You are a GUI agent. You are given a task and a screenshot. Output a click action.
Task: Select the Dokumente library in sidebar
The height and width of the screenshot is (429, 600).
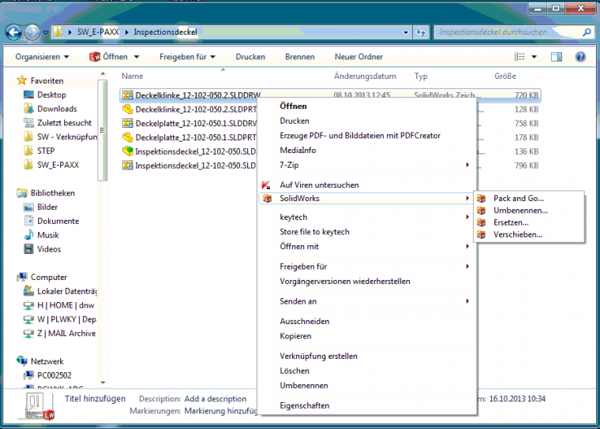point(58,221)
